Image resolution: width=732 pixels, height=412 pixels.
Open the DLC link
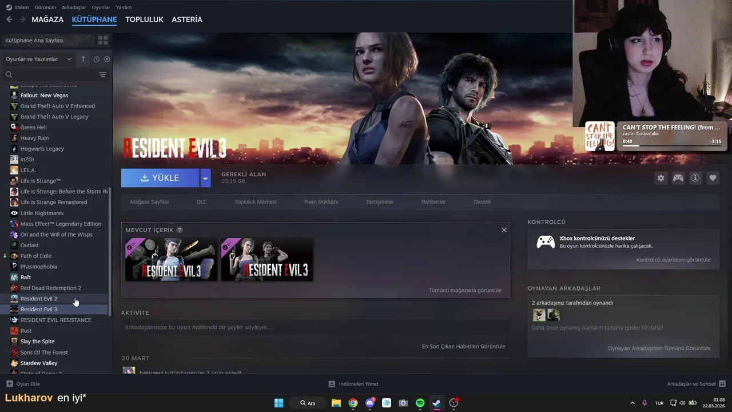[202, 202]
